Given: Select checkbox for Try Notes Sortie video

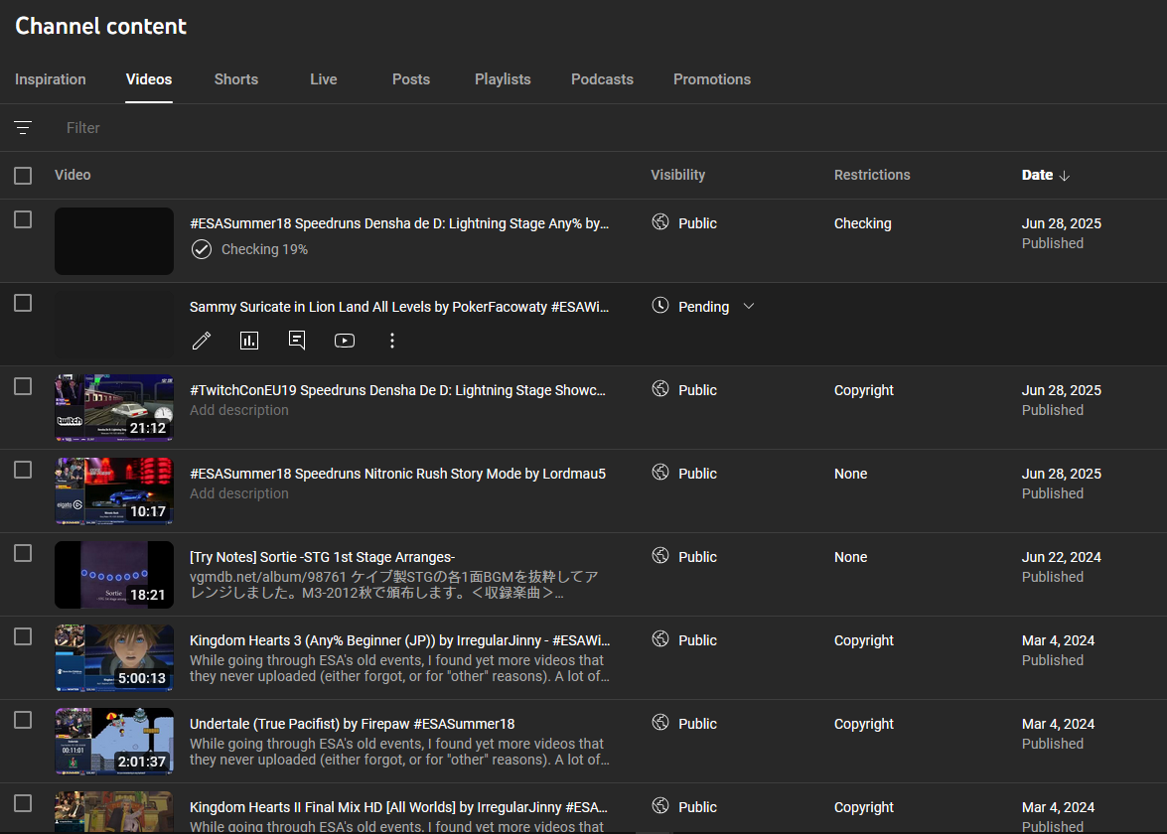Looking at the screenshot, I should tap(23, 554).
